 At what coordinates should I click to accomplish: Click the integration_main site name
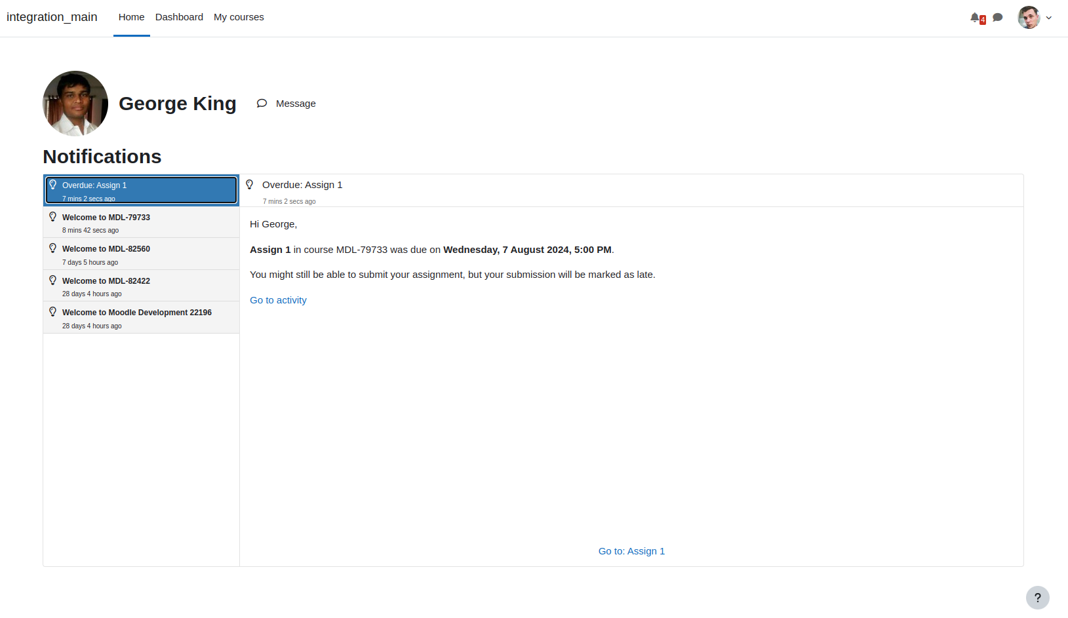pyautogui.click(x=52, y=17)
